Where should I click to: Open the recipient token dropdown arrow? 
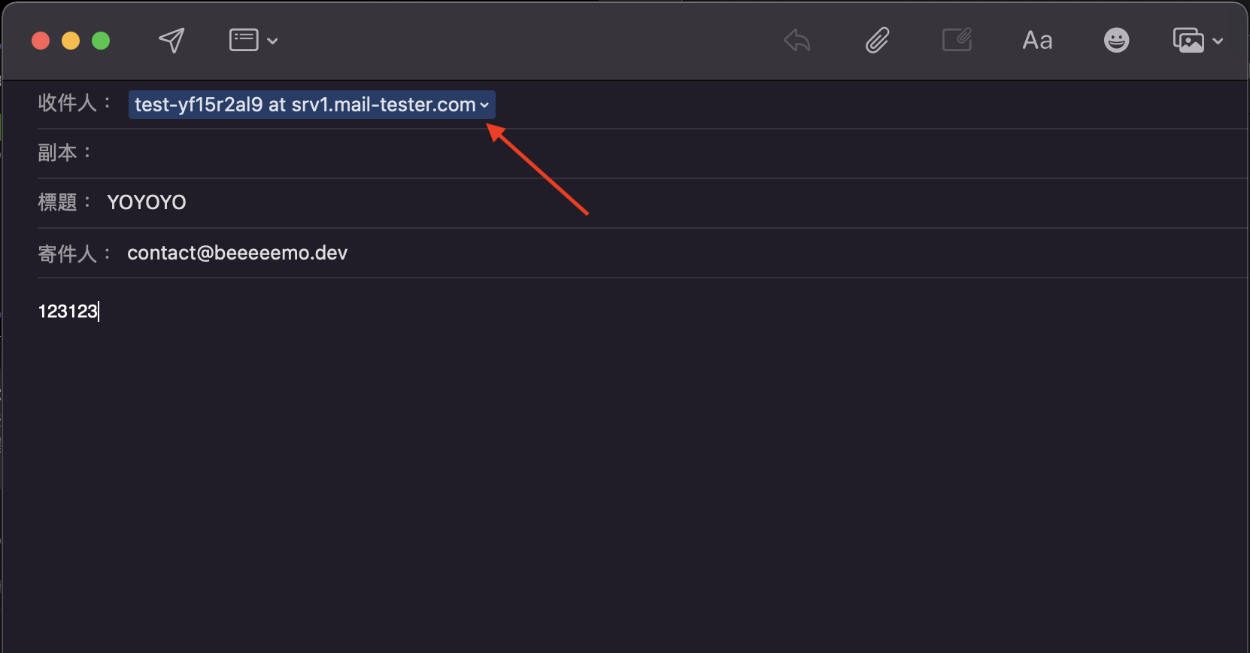(x=484, y=105)
